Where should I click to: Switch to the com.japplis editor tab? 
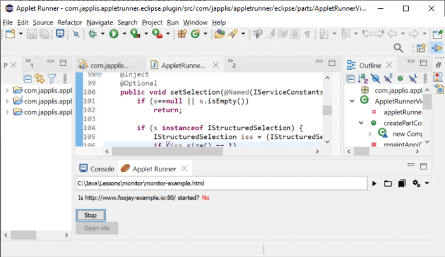pyautogui.click(x=104, y=65)
